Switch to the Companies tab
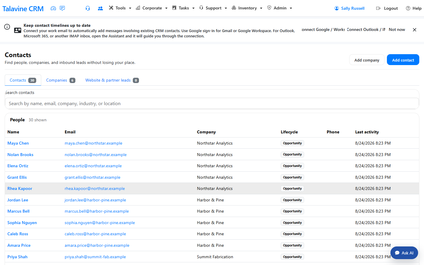Image resolution: width=424 pixels, height=265 pixels. (61, 80)
